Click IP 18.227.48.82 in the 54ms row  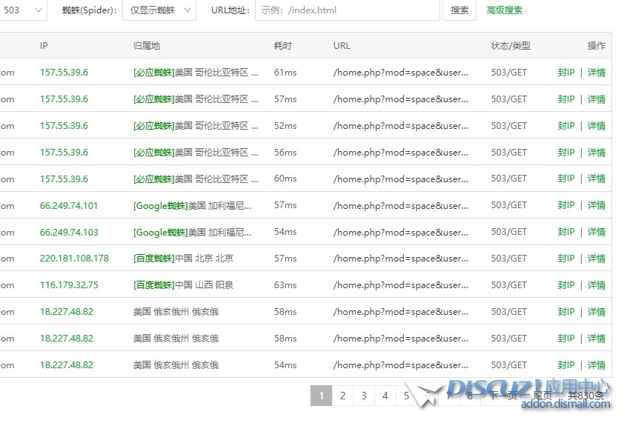pos(67,365)
